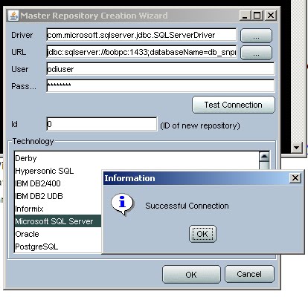Close the Information dialog
The image size is (308, 297).
click(295, 178)
